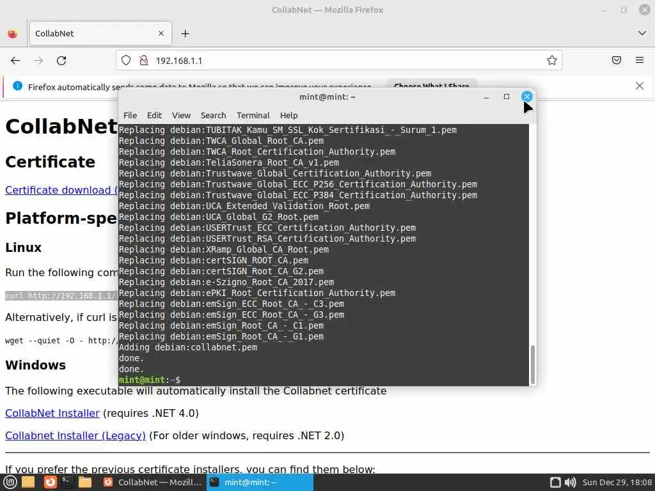Open the CollabNet Installer link
655x491 pixels.
[52, 414]
